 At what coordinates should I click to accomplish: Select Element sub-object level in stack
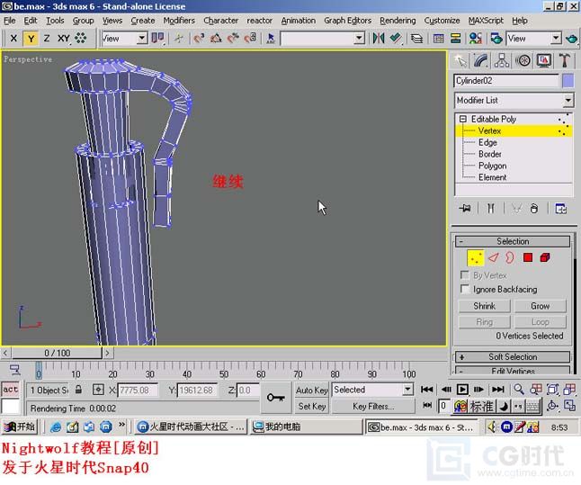click(493, 177)
